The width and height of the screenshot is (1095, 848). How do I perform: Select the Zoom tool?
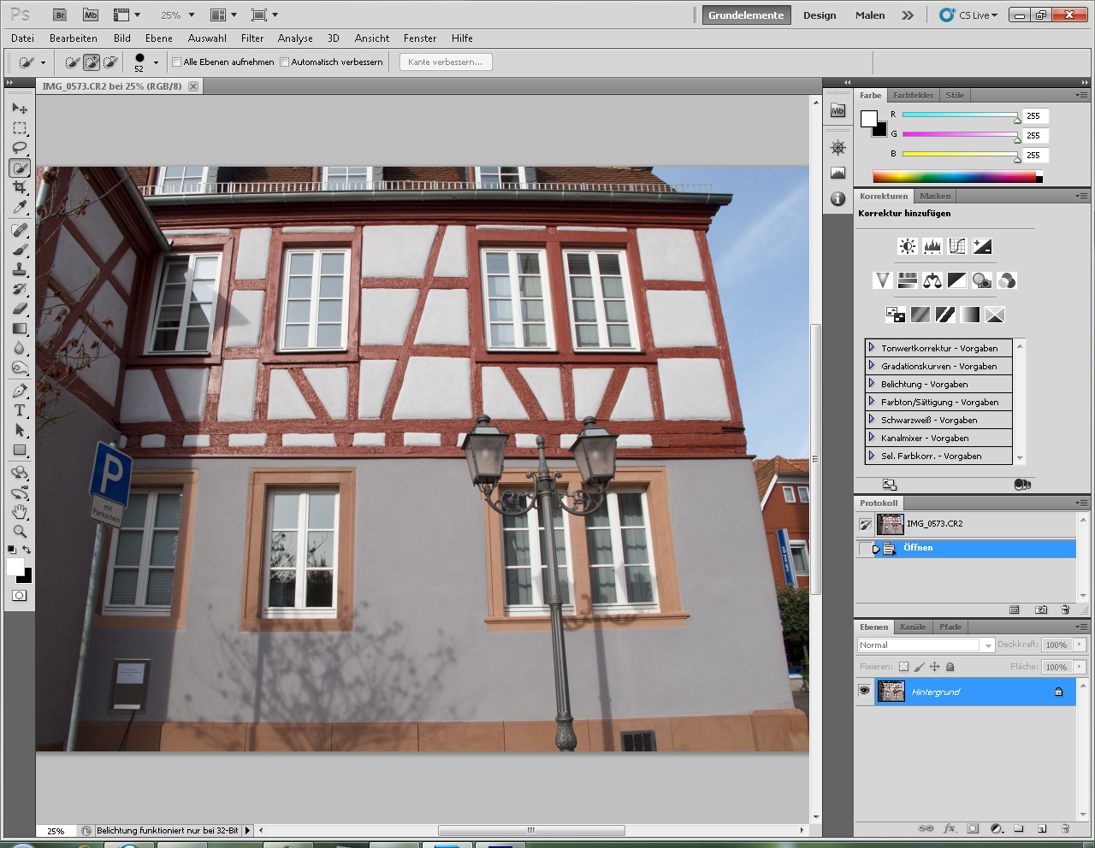(x=20, y=532)
